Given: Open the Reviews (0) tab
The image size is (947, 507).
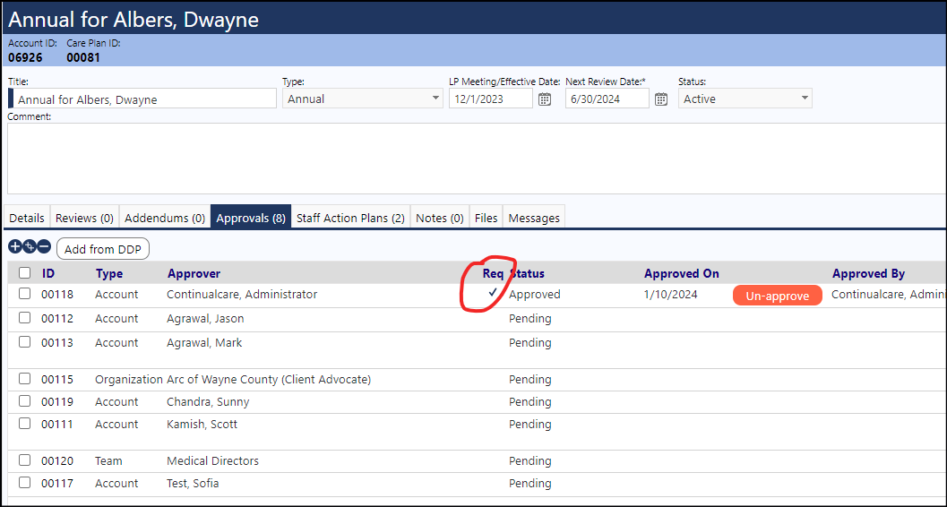Looking at the screenshot, I should [x=84, y=218].
